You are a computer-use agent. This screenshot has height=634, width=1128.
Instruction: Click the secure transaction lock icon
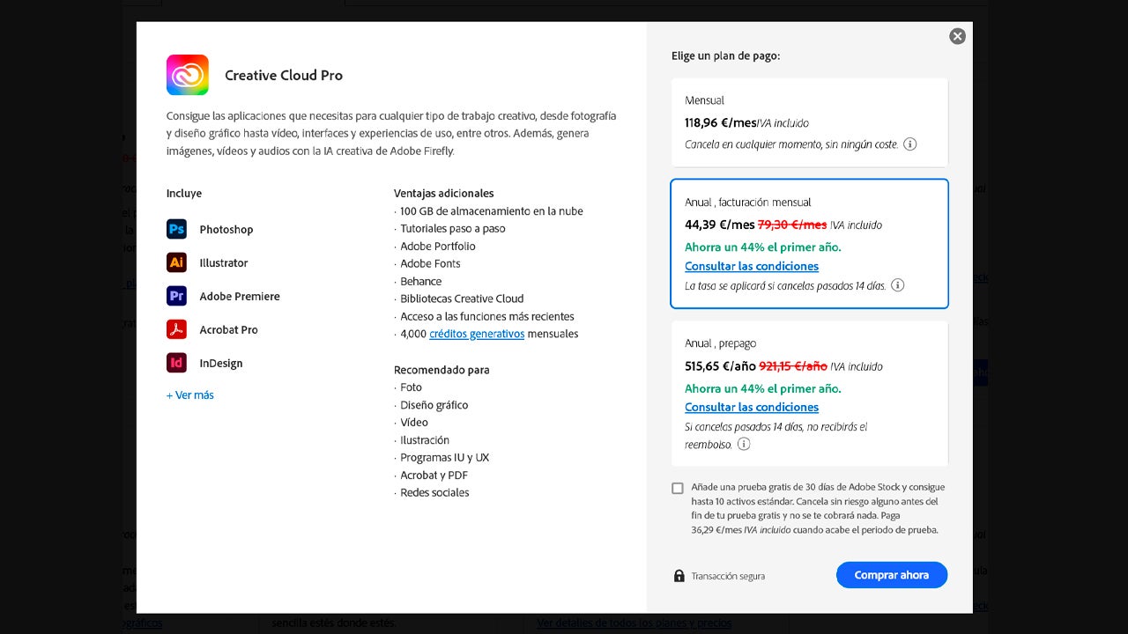679,576
